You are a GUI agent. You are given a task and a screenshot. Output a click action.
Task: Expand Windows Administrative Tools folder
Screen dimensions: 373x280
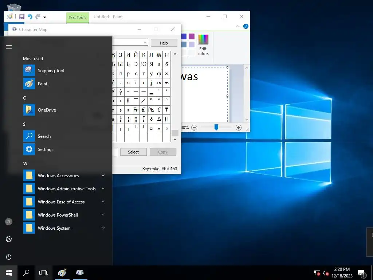tap(64, 188)
